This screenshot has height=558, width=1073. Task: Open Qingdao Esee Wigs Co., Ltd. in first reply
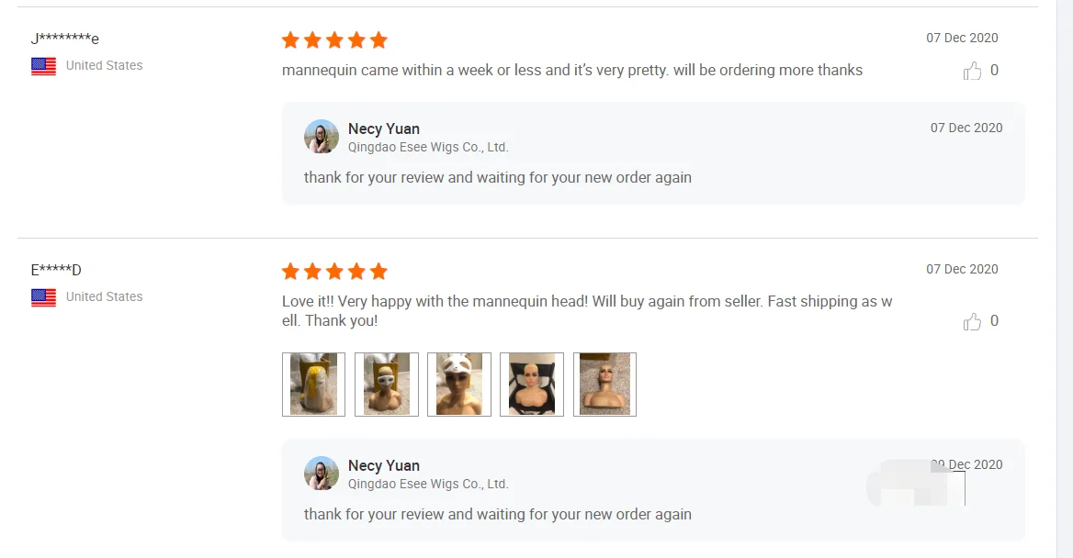coord(428,147)
